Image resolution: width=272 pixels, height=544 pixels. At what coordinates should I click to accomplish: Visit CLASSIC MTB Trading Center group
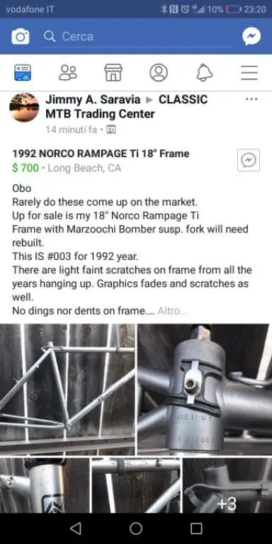(x=126, y=106)
